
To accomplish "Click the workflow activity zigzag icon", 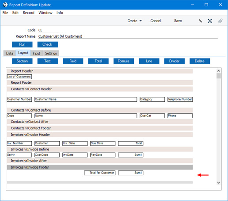I will [x=200, y=21].
